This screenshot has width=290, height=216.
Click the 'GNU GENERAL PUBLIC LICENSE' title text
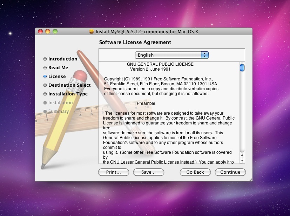pyautogui.click(x=160, y=64)
